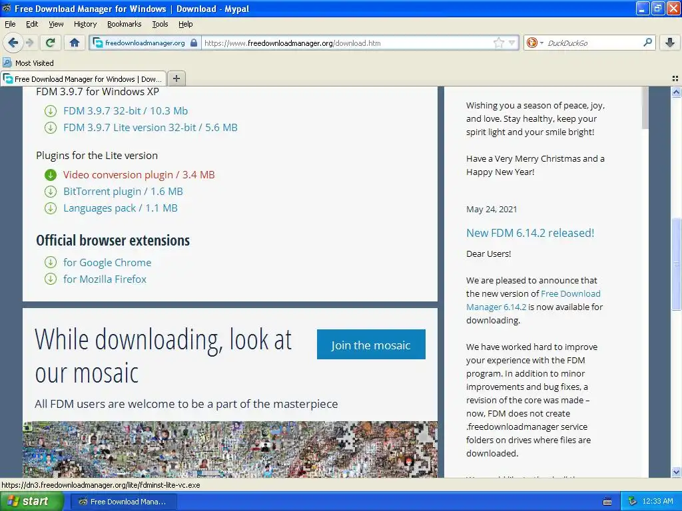Click the page scrollbar up arrow
Image resolution: width=682 pixels, height=511 pixels.
[676, 92]
